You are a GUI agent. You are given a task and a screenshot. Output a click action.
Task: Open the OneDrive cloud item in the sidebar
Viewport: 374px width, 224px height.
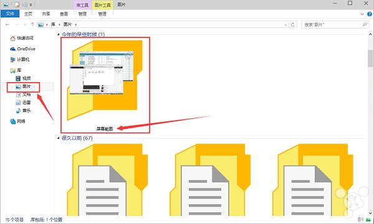(x=23, y=49)
